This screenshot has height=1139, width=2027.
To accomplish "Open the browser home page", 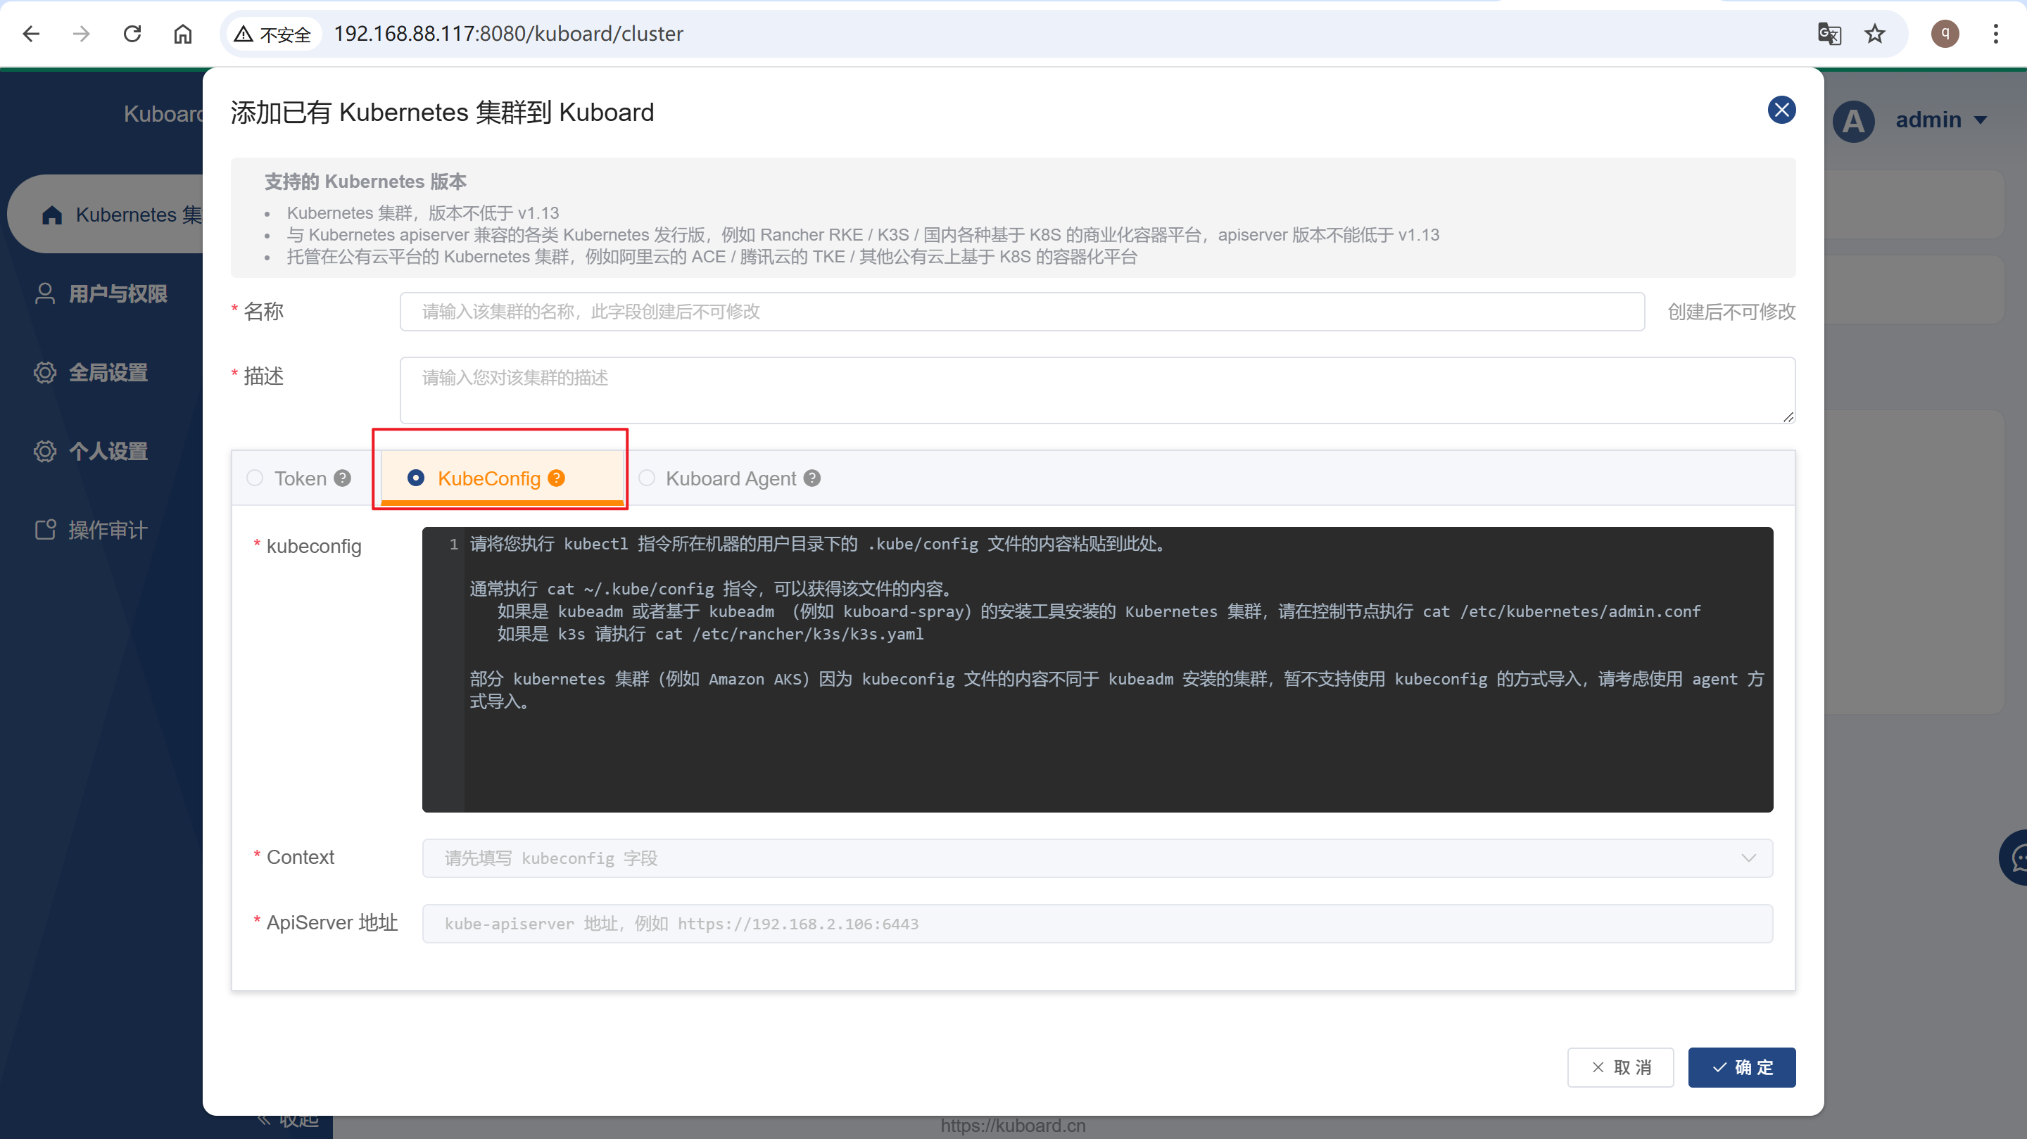I will pyautogui.click(x=182, y=34).
